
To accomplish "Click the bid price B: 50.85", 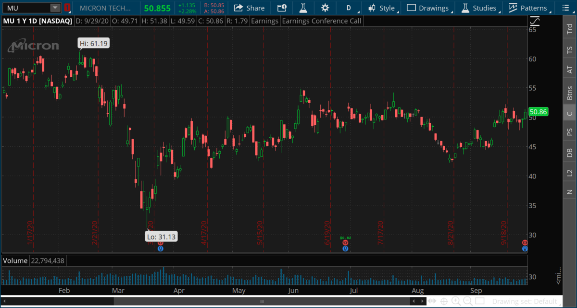I will (214, 5).
